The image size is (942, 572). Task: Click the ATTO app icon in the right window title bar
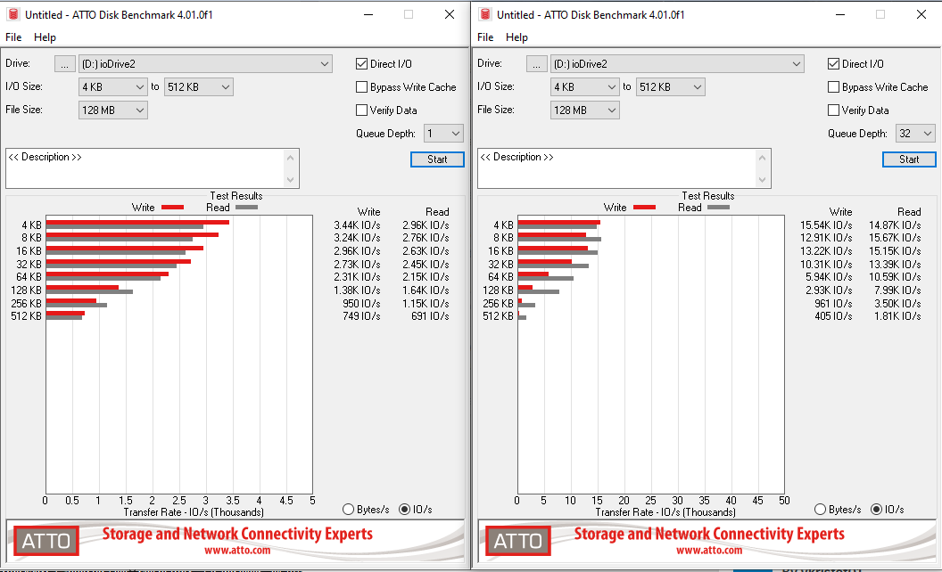tap(485, 14)
